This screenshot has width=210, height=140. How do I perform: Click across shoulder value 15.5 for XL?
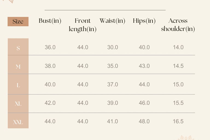(178, 103)
